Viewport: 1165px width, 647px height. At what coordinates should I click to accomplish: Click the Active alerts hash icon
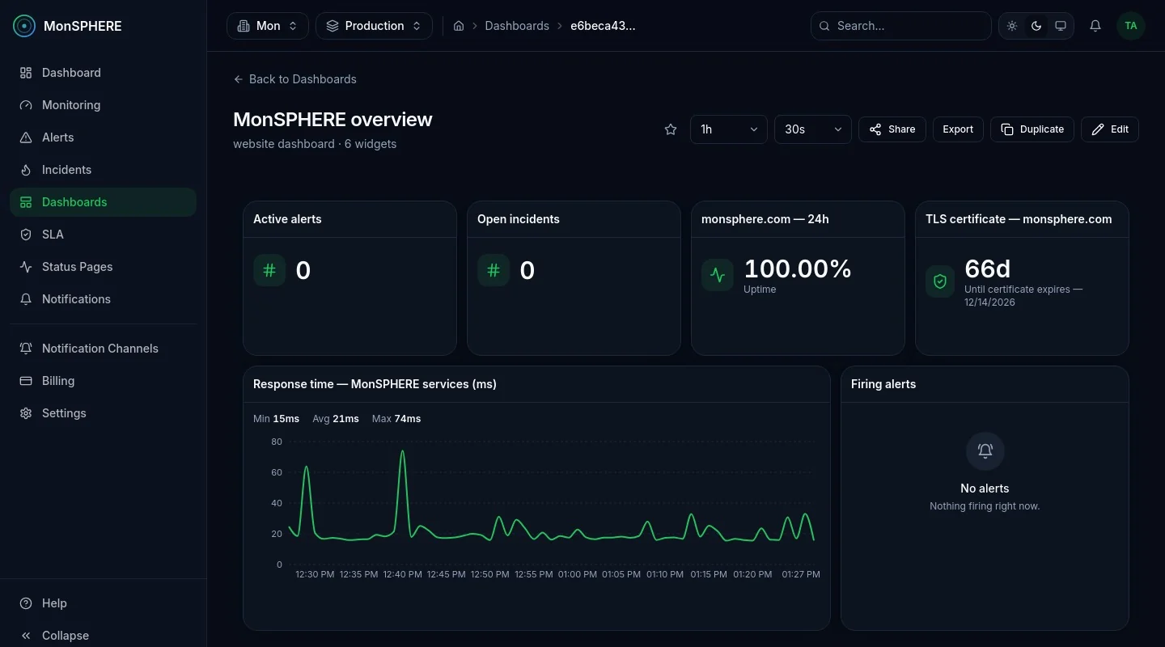coord(269,270)
